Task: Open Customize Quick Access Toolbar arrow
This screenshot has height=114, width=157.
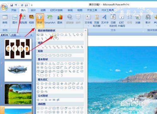Action: (x=32, y=5)
